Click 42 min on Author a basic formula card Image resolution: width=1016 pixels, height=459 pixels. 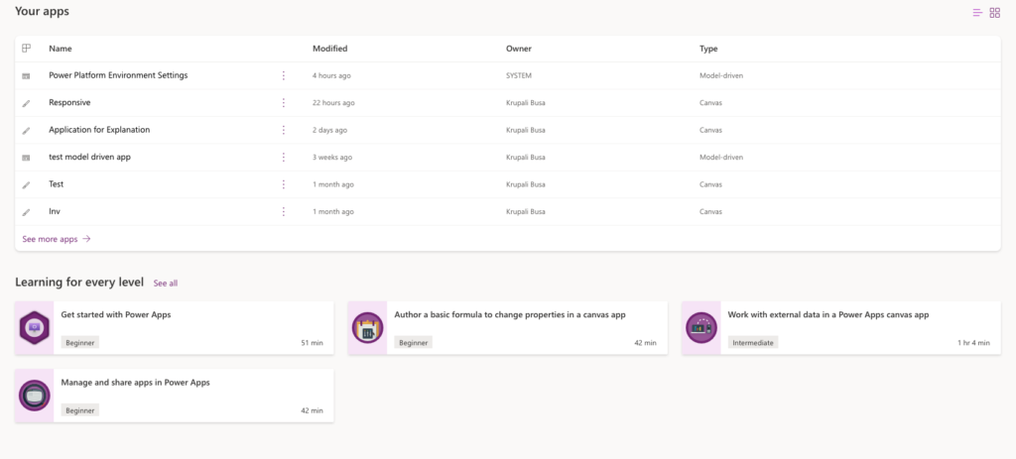pos(645,343)
